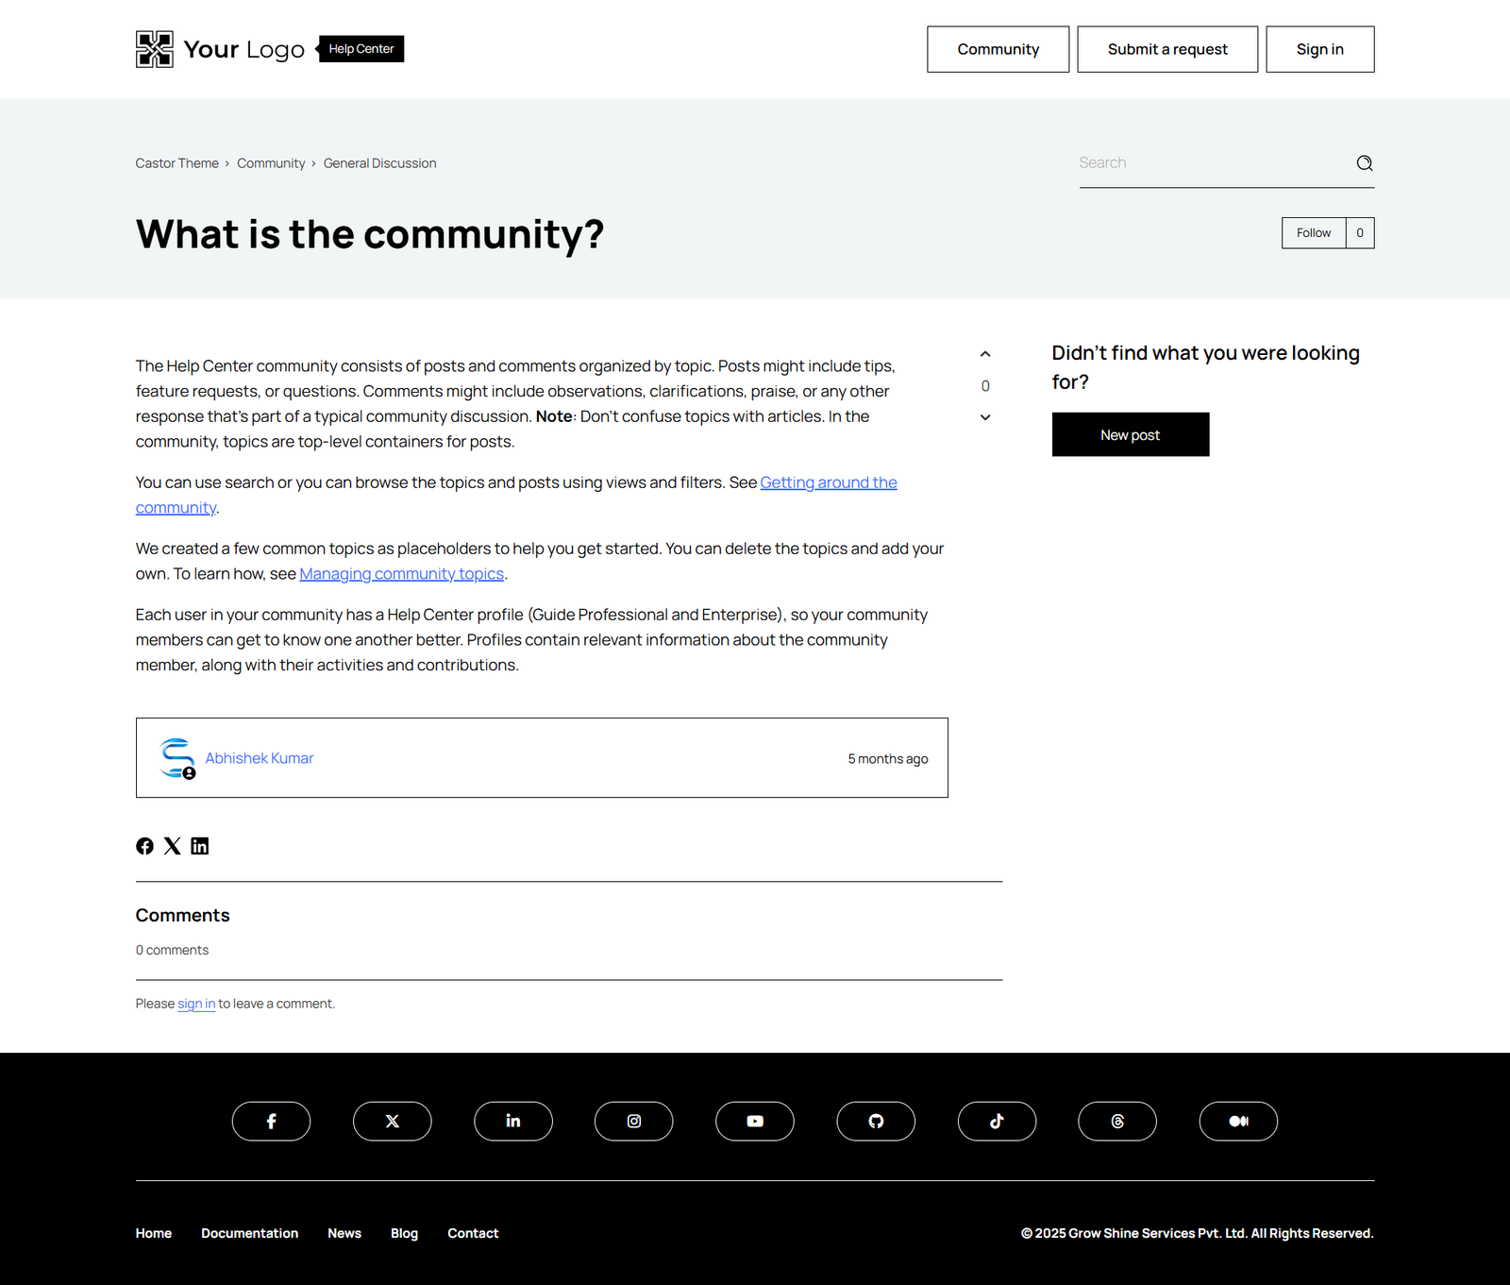Focus the Search input field
Screen dimensions: 1510x1285
coord(1214,163)
